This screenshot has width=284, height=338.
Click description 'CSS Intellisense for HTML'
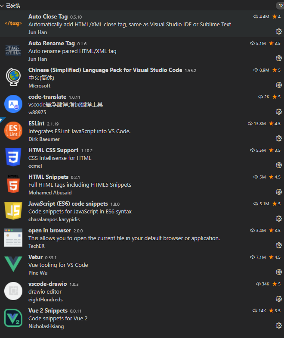pyautogui.click(x=60, y=158)
